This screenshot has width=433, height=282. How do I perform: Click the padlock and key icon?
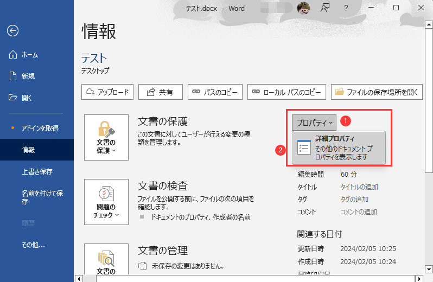point(106,129)
